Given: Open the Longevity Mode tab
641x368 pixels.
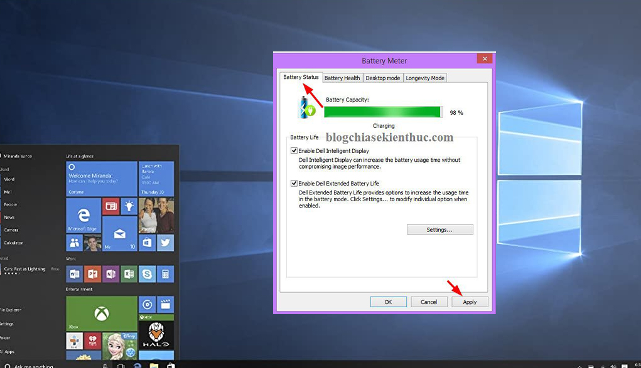Looking at the screenshot, I should (x=425, y=78).
